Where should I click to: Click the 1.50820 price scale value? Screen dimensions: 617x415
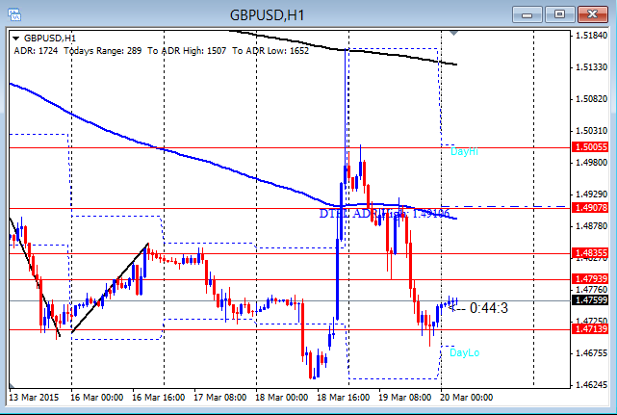(x=591, y=99)
